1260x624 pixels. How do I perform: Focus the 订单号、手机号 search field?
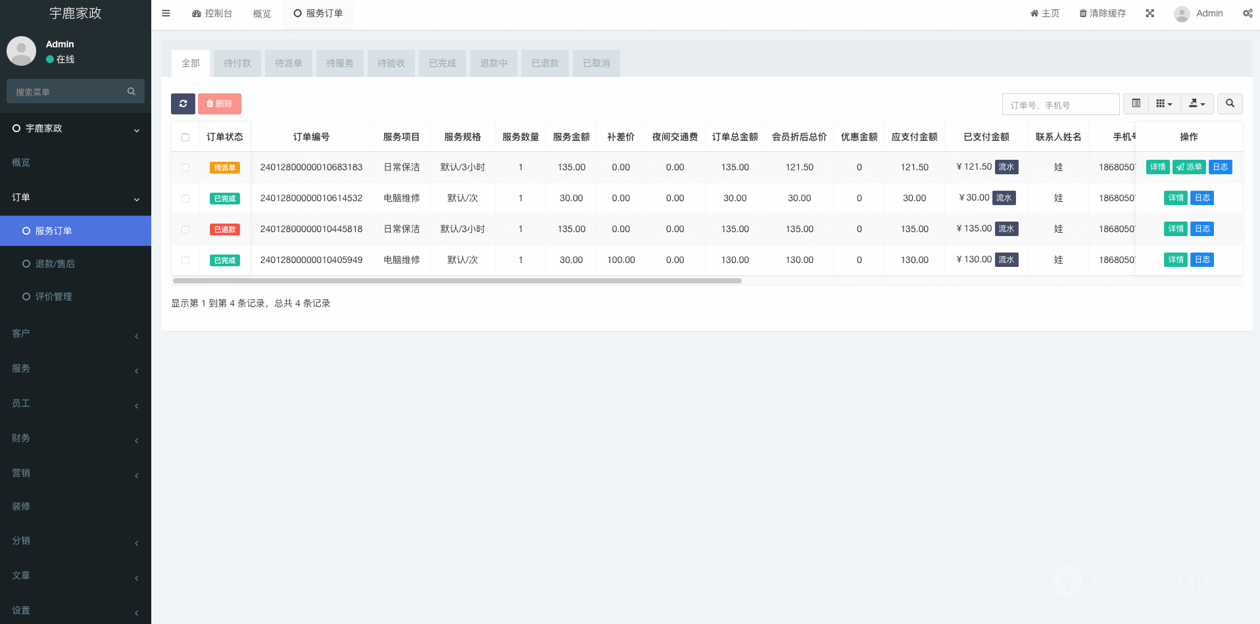(1060, 105)
